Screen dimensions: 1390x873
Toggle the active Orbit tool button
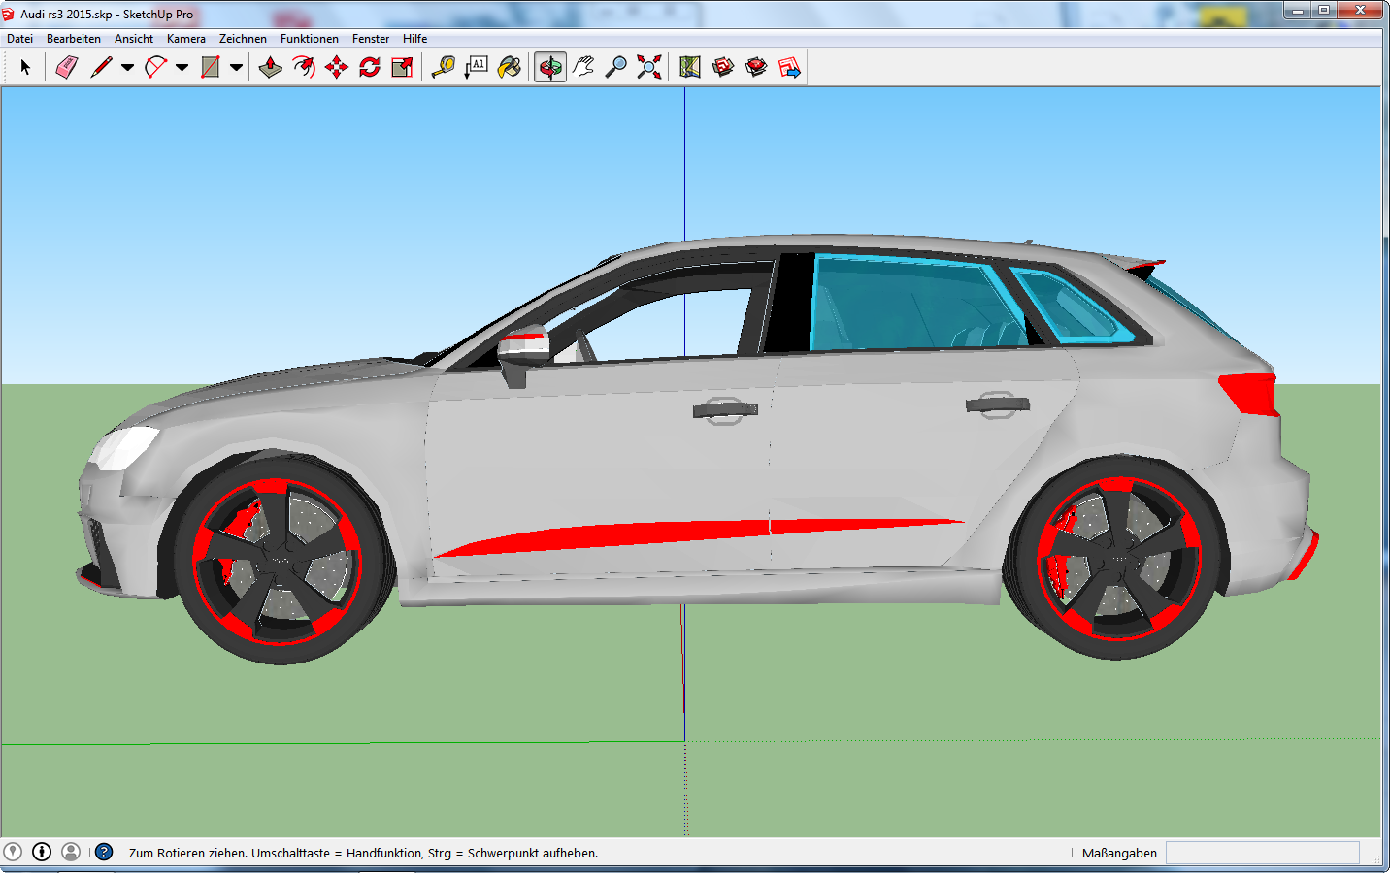click(x=550, y=67)
